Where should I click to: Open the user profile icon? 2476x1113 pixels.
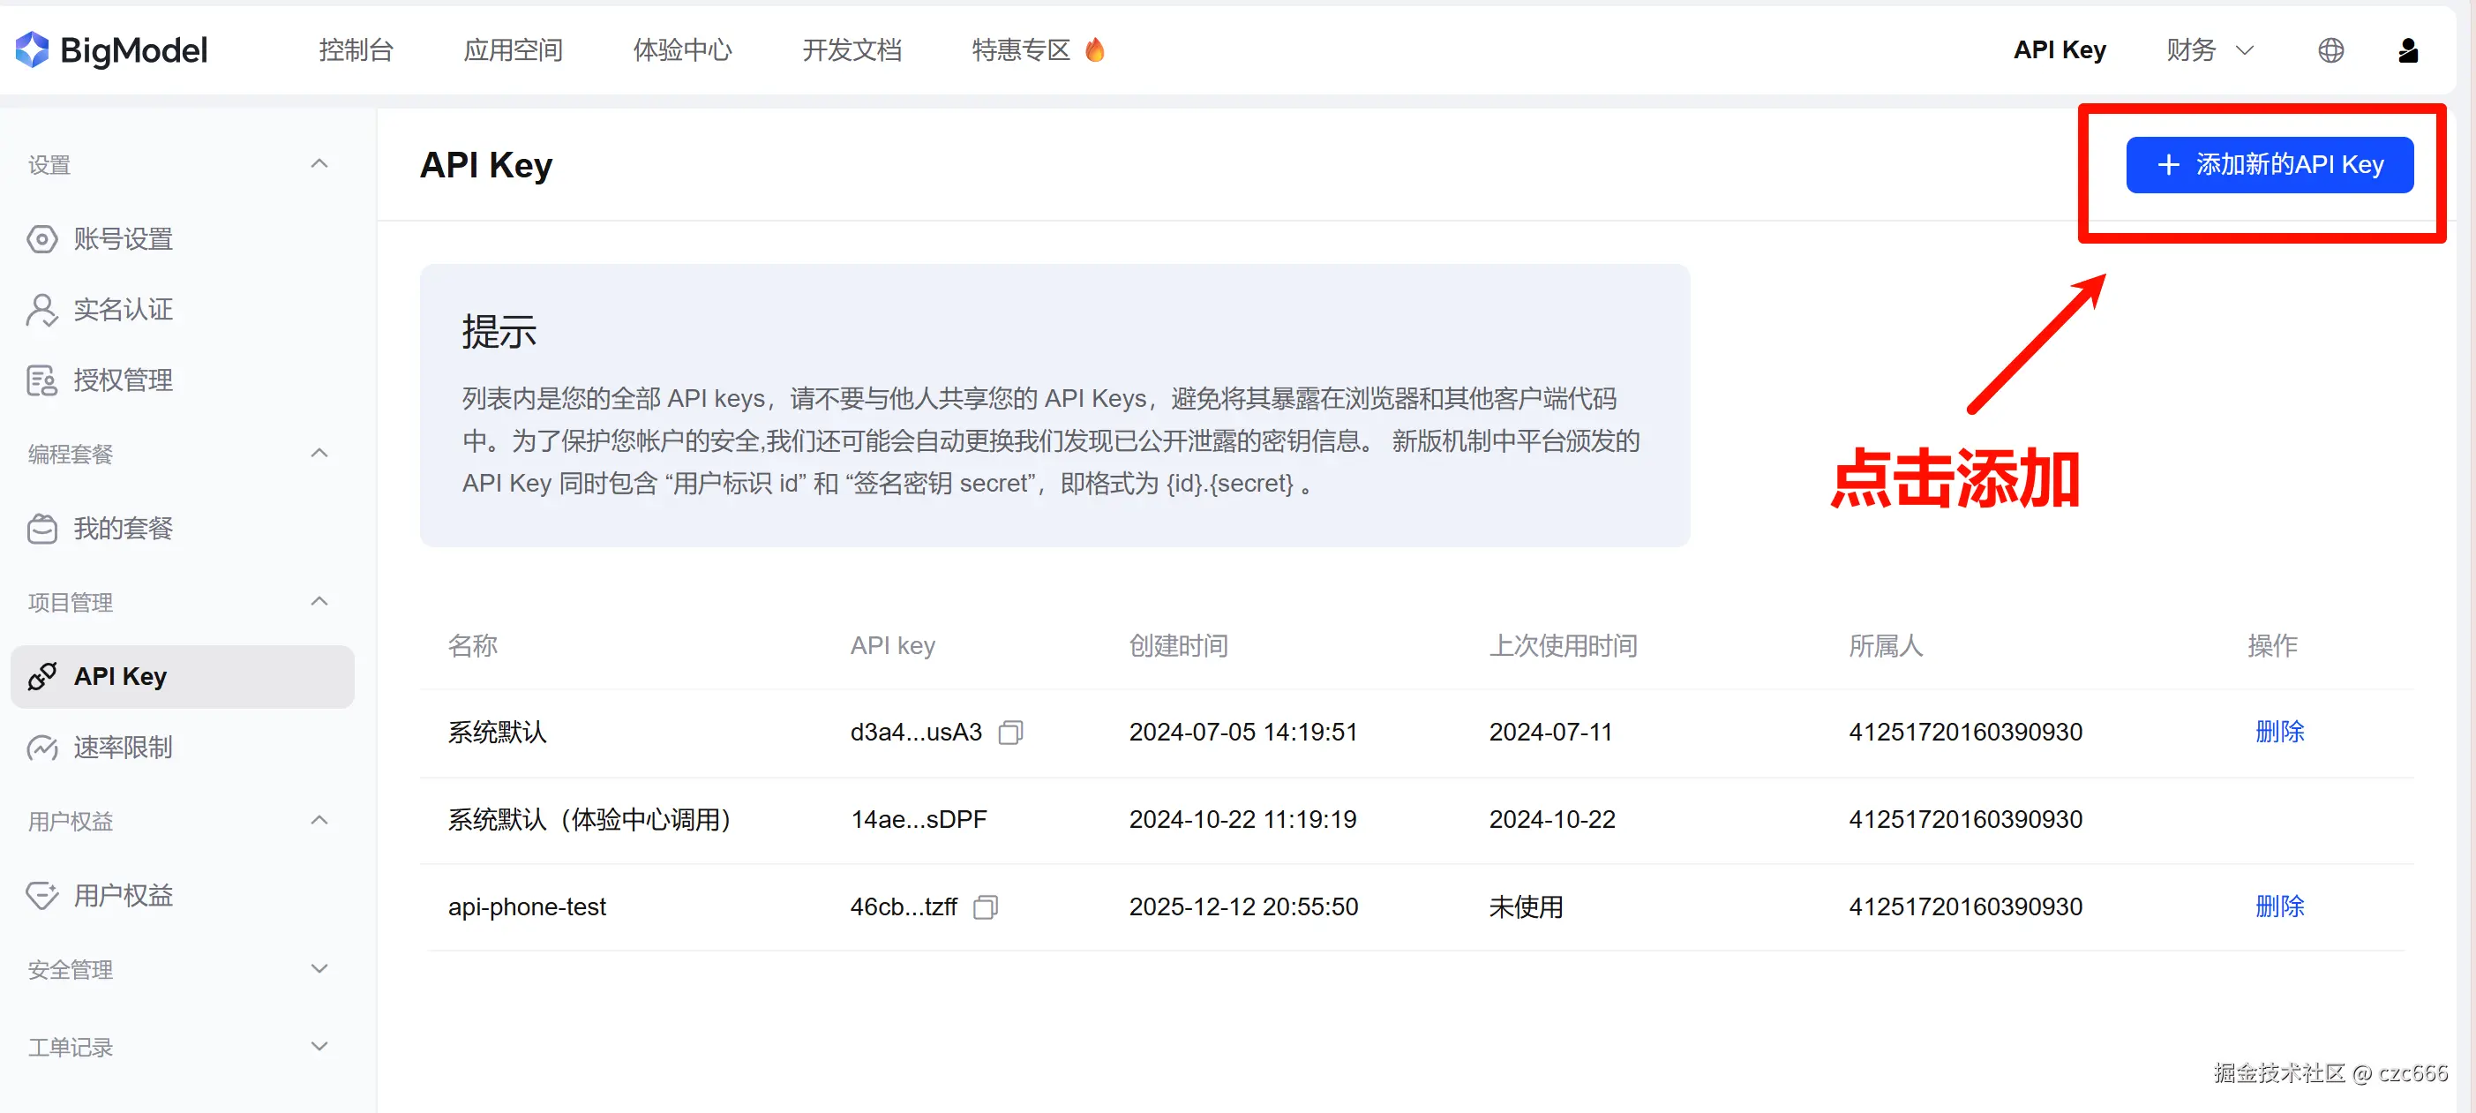click(x=2407, y=50)
